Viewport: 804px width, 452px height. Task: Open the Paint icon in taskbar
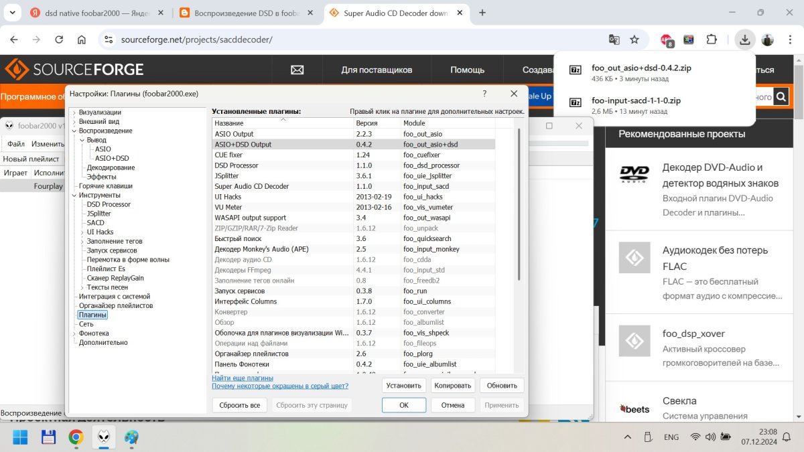point(131,437)
